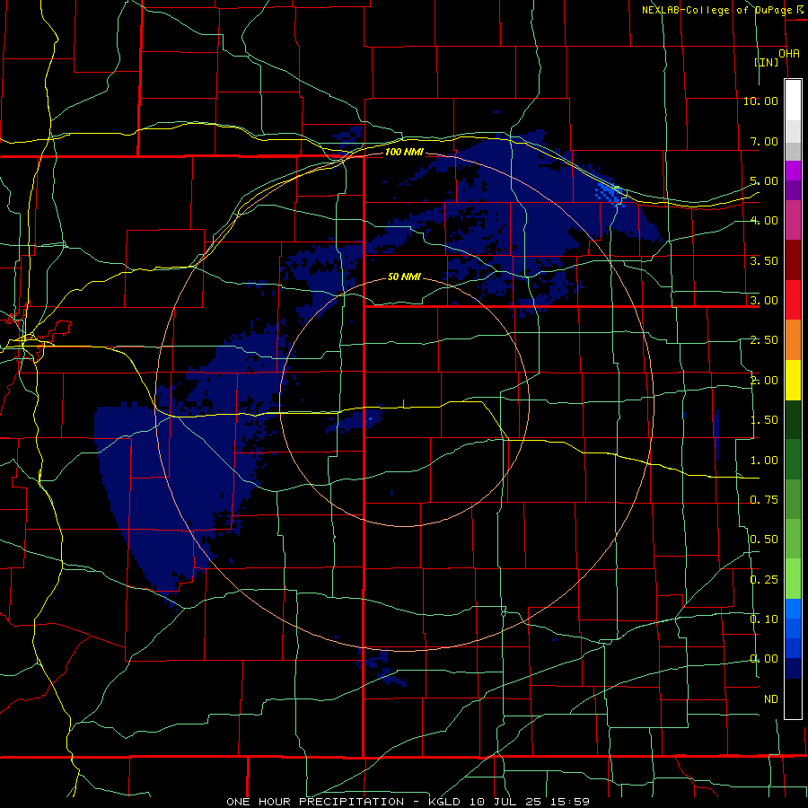Click the 50 NMI range ring label
The image size is (808, 808).
(x=404, y=277)
